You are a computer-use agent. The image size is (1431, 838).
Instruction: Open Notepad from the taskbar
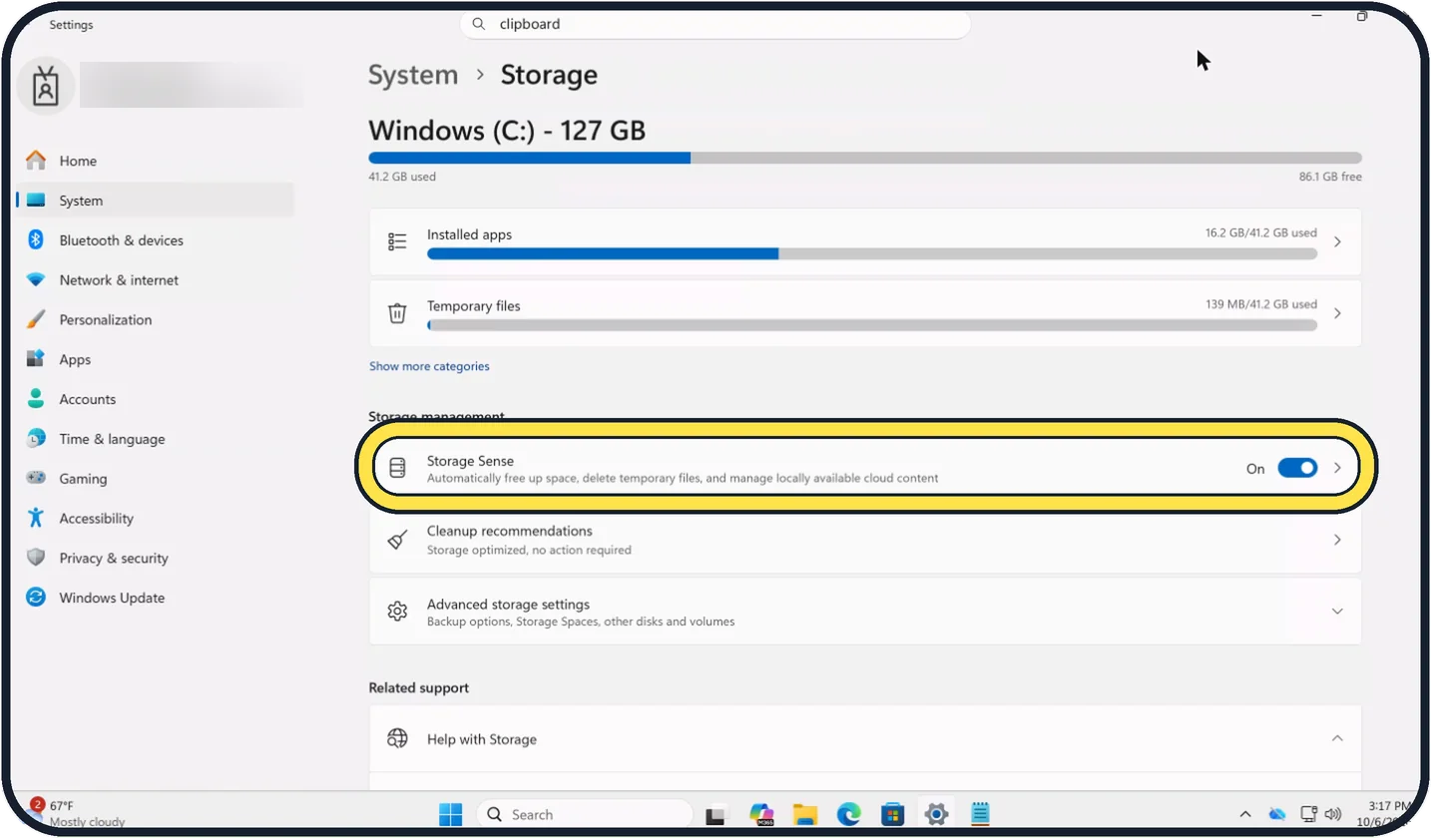980,814
